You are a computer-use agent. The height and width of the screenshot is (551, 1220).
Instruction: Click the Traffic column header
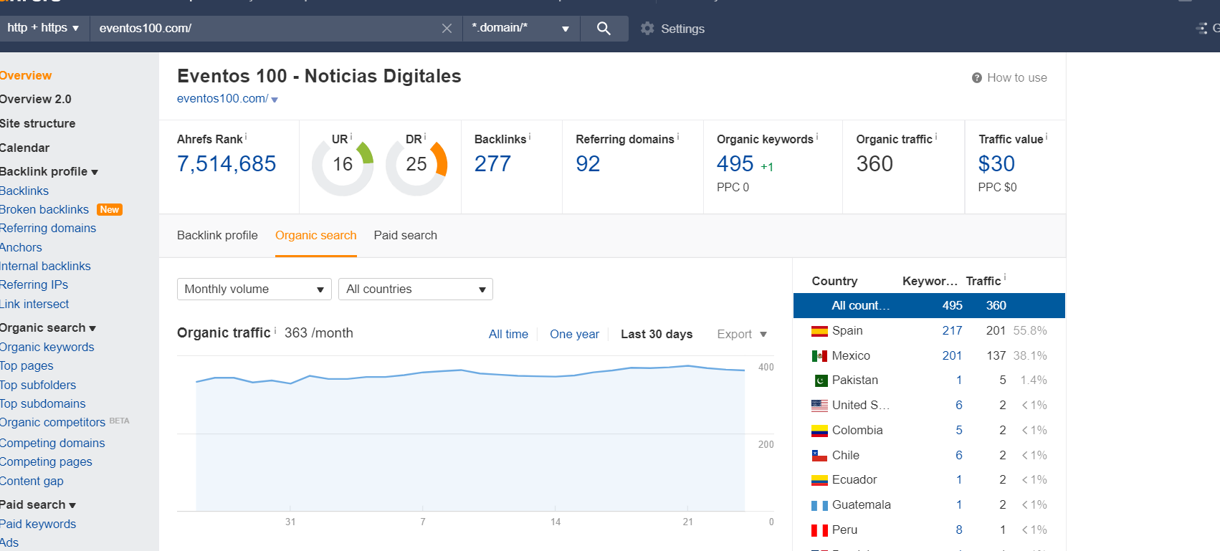(x=983, y=282)
